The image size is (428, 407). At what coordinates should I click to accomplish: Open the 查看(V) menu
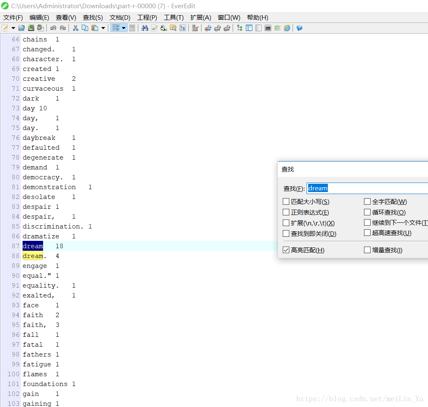coord(66,18)
